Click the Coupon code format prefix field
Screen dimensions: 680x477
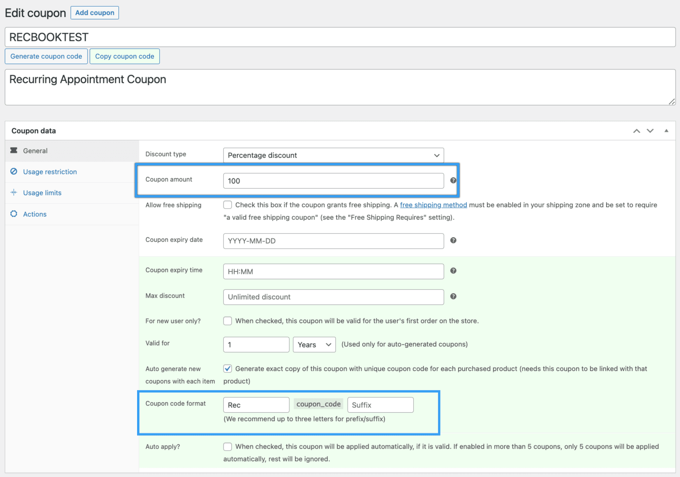pyautogui.click(x=256, y=405)
